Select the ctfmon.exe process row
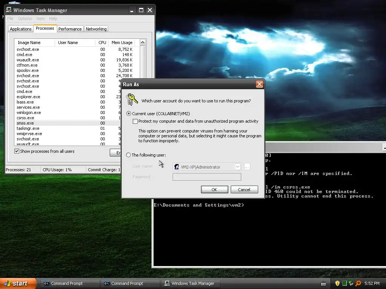This screenshot has height=289, width=386. click(77, 65)
